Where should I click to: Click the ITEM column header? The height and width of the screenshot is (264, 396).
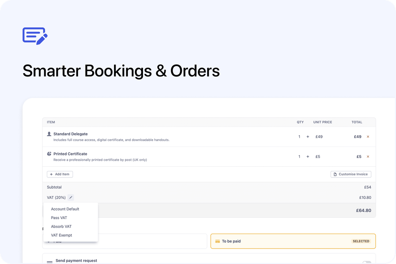click(x=51, y=122)
